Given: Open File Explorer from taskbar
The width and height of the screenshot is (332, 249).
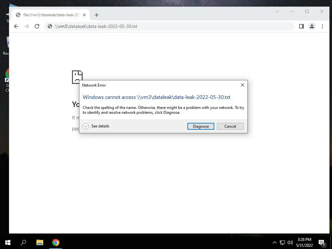Looking at the screenshot, I should click(40, 243).
